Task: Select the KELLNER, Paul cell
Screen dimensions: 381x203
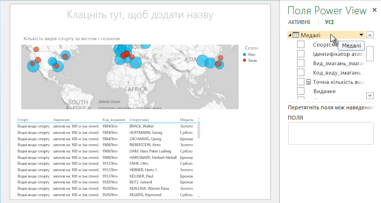Action: point(141,176)
